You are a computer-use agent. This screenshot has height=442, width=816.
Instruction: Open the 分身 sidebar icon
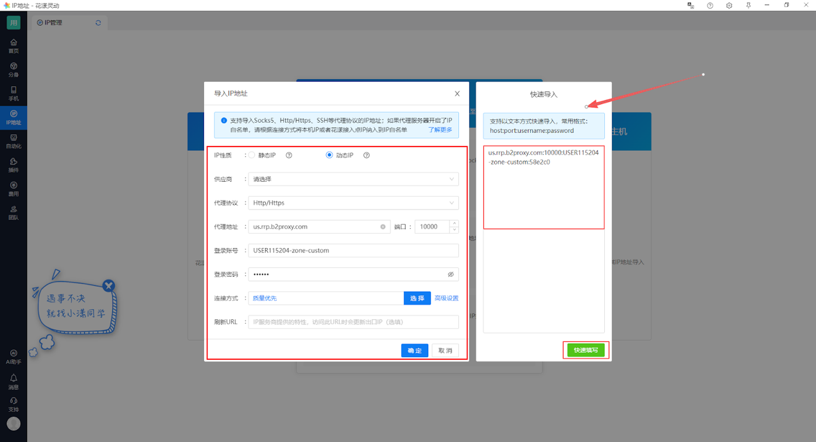click(13, 69)
